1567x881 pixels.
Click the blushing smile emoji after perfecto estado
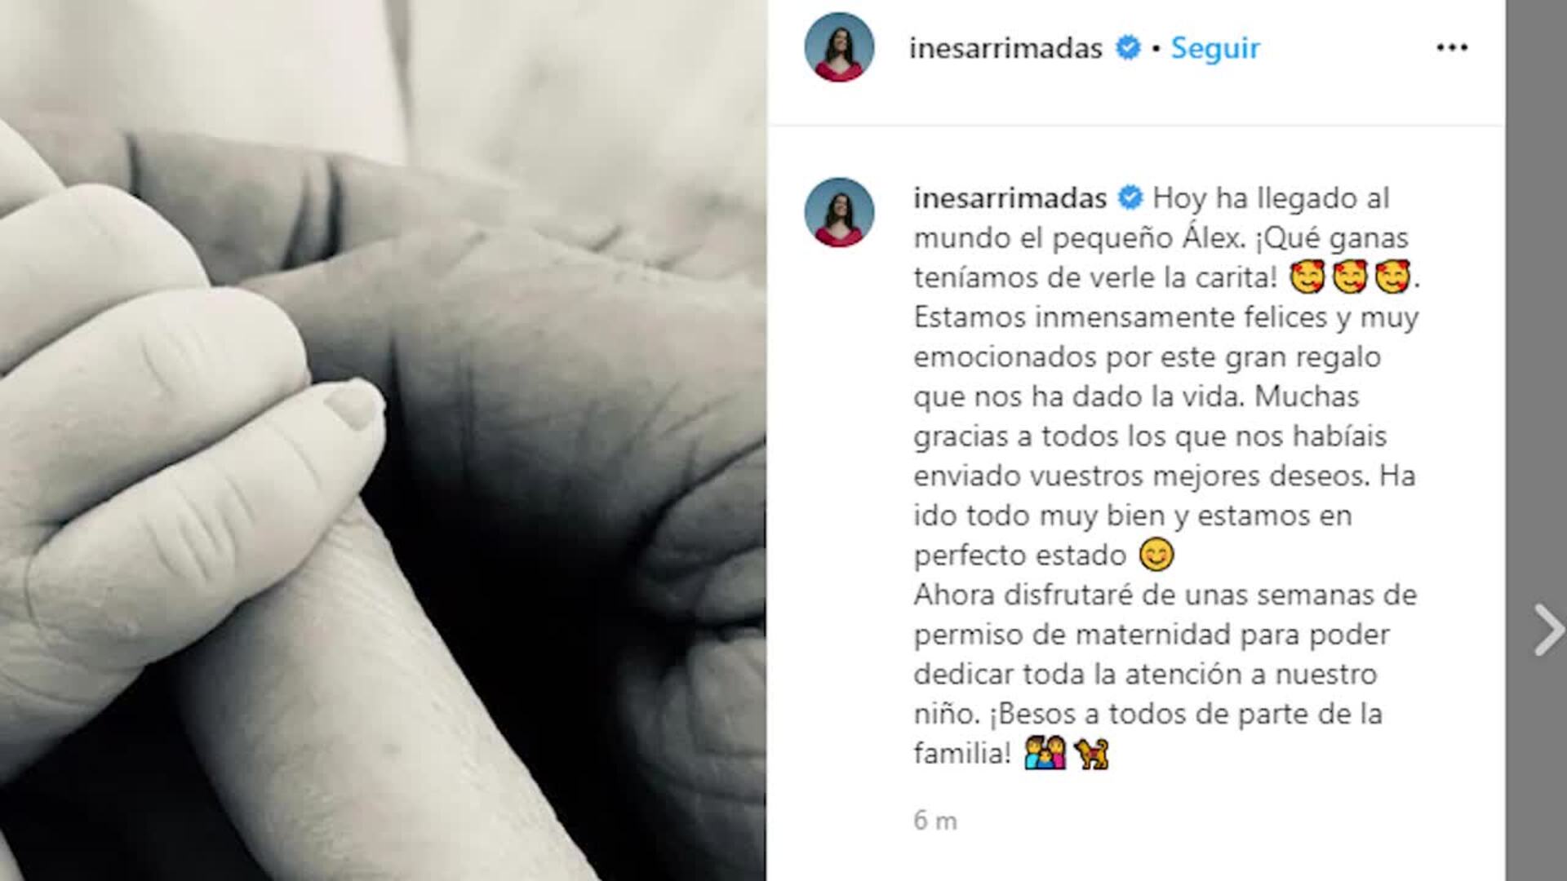point(1156,555)
